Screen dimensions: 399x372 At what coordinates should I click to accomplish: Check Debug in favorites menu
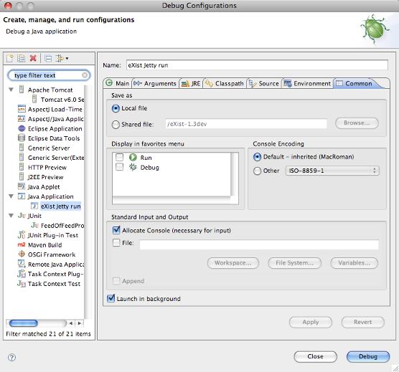(x=119, y=167)
